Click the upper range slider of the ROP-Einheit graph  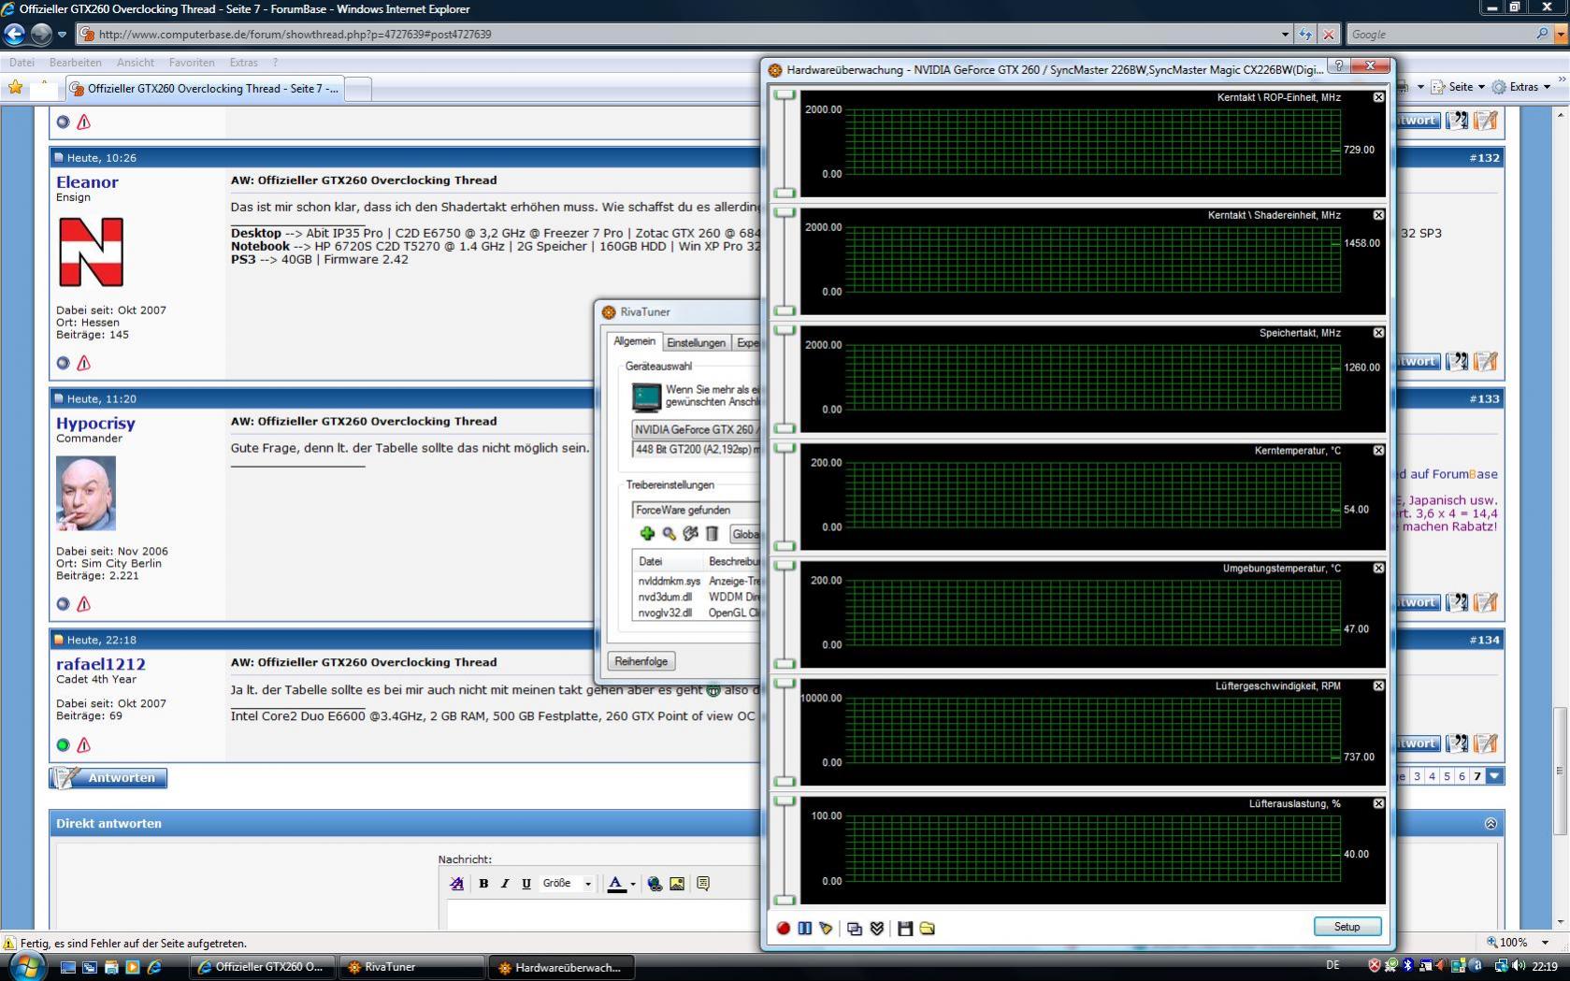pos(785,94)
